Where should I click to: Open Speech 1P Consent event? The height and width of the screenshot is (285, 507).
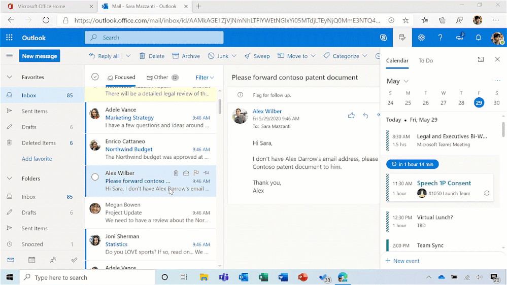pos(441,188)
